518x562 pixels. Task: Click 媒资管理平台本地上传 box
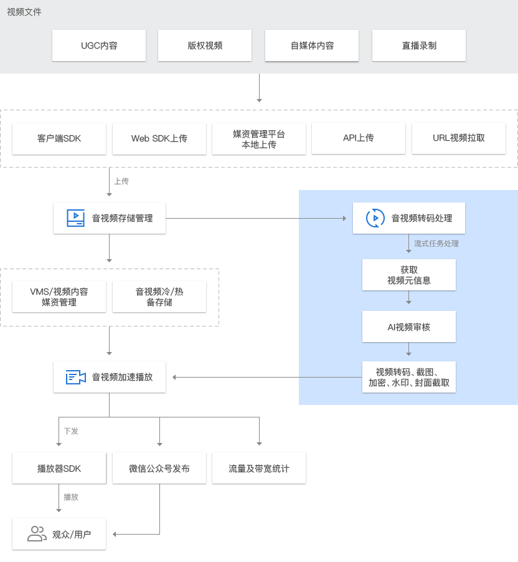(x=259, y=139)
